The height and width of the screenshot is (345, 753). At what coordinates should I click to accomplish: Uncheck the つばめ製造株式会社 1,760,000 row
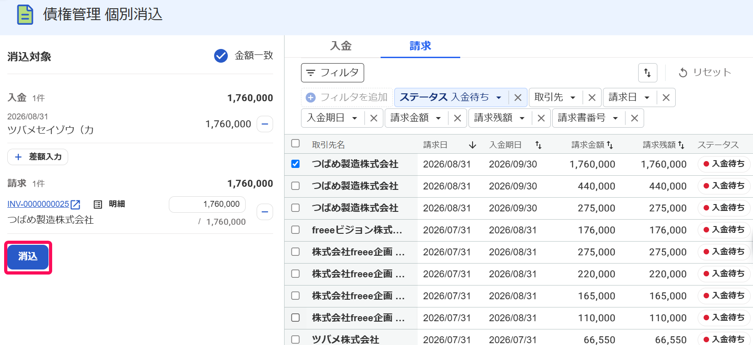tap(296, 164)
